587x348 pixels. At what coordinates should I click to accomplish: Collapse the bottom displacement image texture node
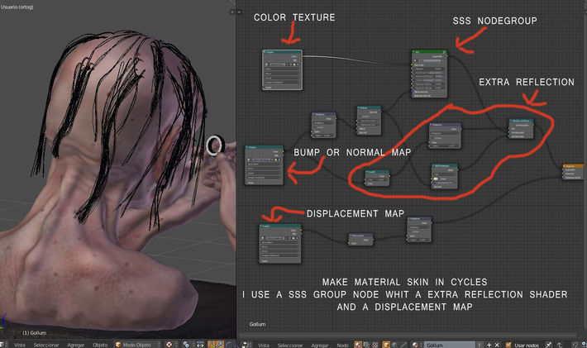pos(262,226)
